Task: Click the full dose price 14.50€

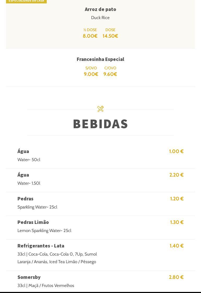Action: click(110, 36)
